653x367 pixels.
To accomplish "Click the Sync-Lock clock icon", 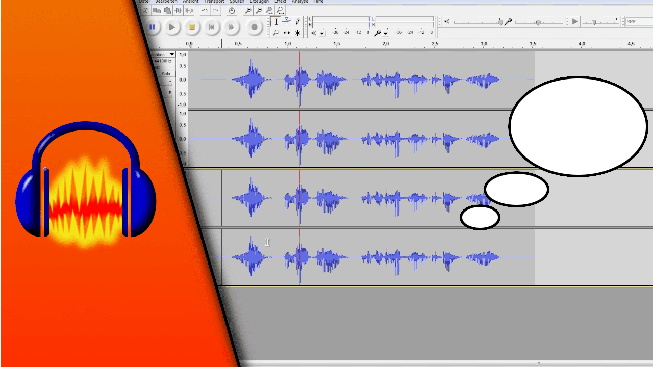I will [x=232, y=10].
